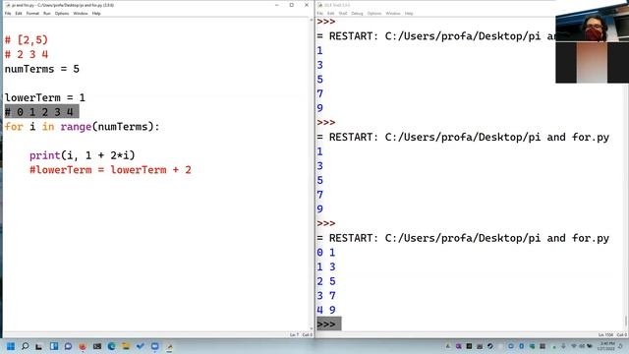Open the Run menu in the editor window
Screen dimensions: 629x354
click(47, 13)
